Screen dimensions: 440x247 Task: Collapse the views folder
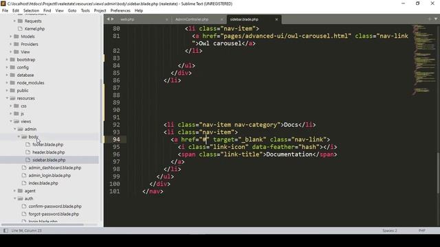[11, 121]
